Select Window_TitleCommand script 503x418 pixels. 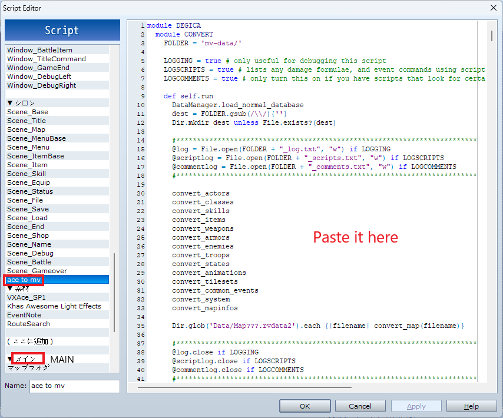point(57,59)
